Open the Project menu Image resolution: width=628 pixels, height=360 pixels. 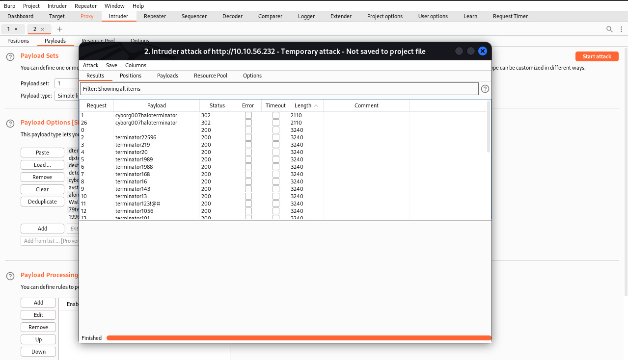[x=31, y=6]
